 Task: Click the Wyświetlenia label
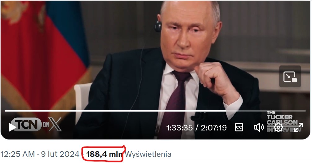148,154
